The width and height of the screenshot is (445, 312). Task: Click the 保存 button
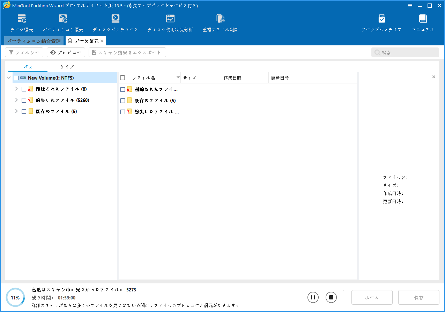[x=418, y=297]
